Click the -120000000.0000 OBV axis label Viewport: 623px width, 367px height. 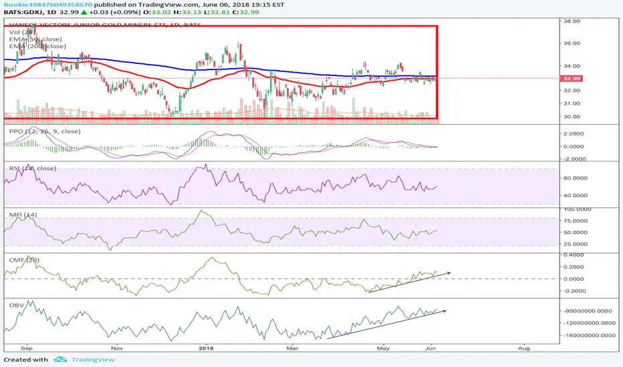coord(588,323)
